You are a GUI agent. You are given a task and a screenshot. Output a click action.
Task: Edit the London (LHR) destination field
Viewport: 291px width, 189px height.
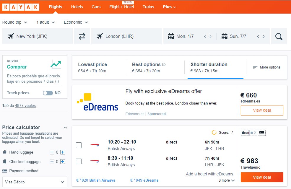(x=126, y=36)
